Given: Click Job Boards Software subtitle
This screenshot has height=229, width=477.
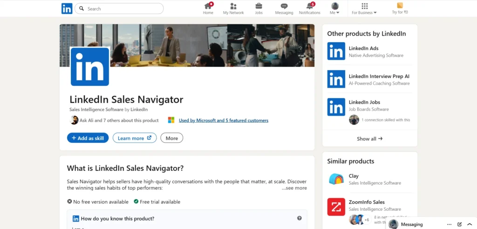Looking at the screenshot, I should pos(369,109).
